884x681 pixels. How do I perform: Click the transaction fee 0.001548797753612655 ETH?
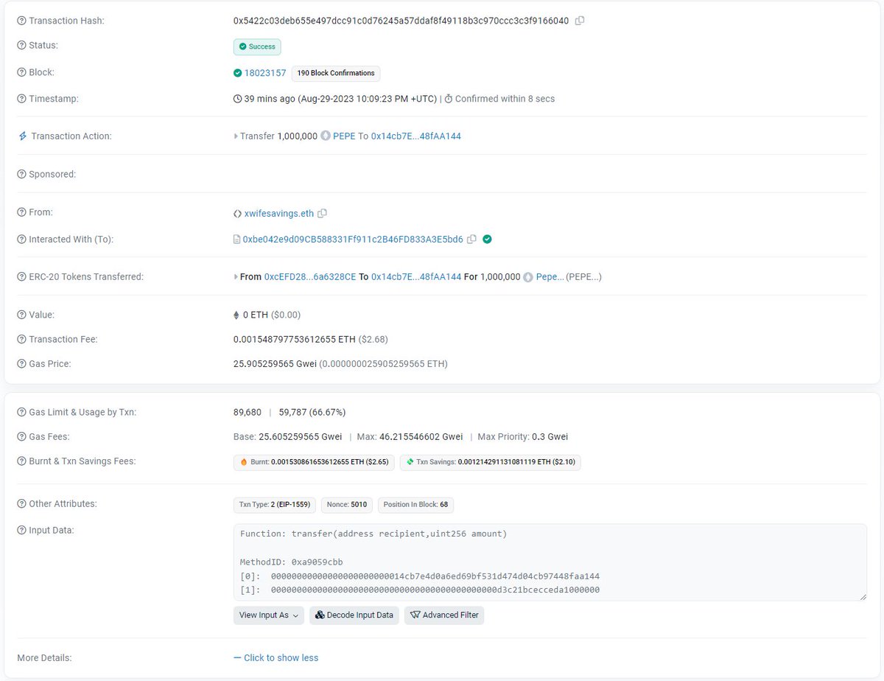tap(295, 340)
